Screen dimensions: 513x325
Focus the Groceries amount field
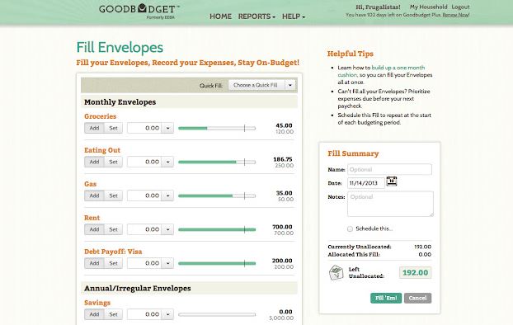[144, 128]
